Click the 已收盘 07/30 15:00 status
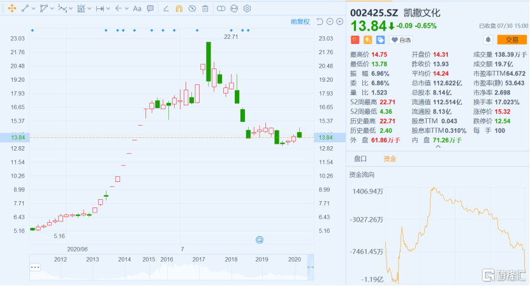530x286 pixels. tap(503, 26)
